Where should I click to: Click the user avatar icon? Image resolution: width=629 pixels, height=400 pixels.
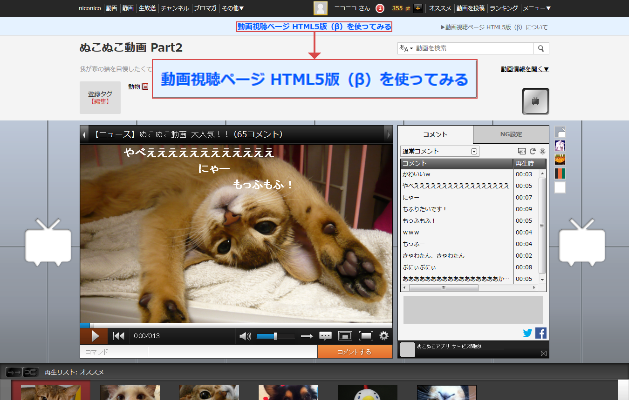pos(320,8)
